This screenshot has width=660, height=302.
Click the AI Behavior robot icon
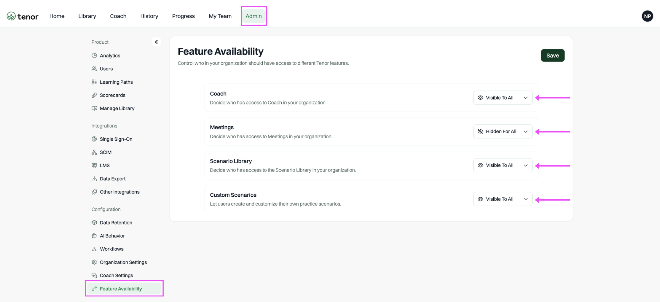pyautogui.click(x=94, y=236)
